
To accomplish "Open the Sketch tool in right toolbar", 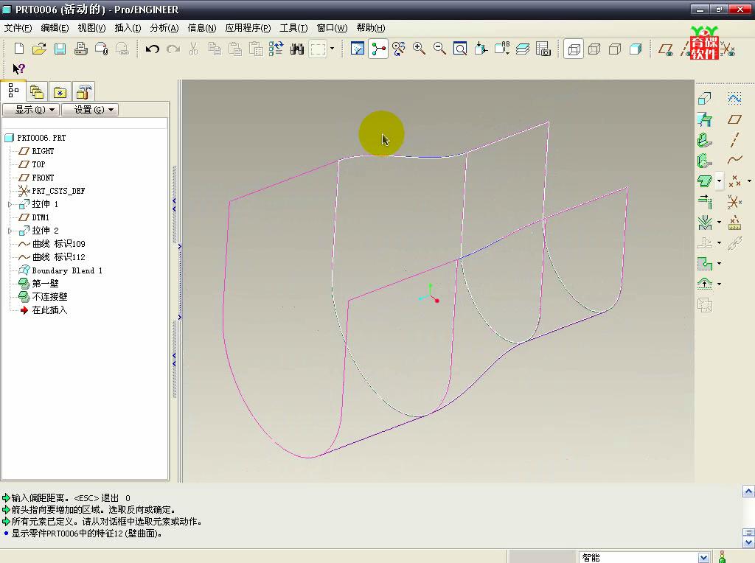I will (x=735, y=99).
